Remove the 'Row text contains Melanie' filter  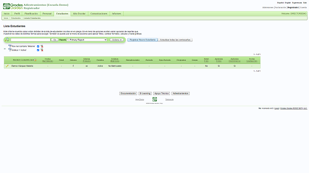pos(42,46)
